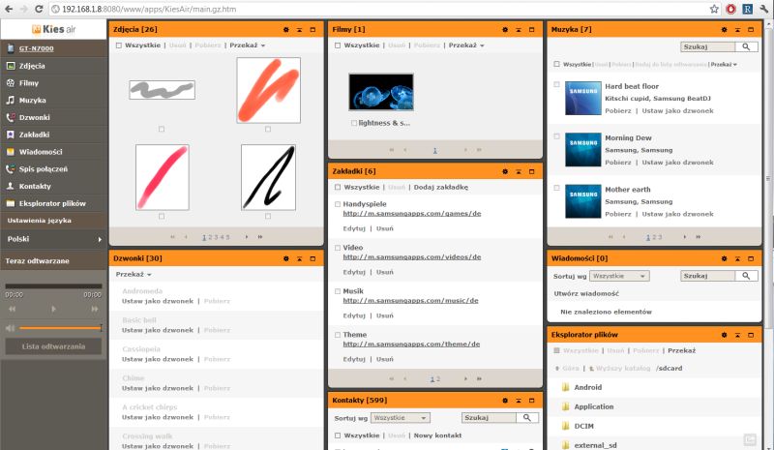Click the player play button
The height and width of the screenshot is (450, 774).
pos(53,310)
